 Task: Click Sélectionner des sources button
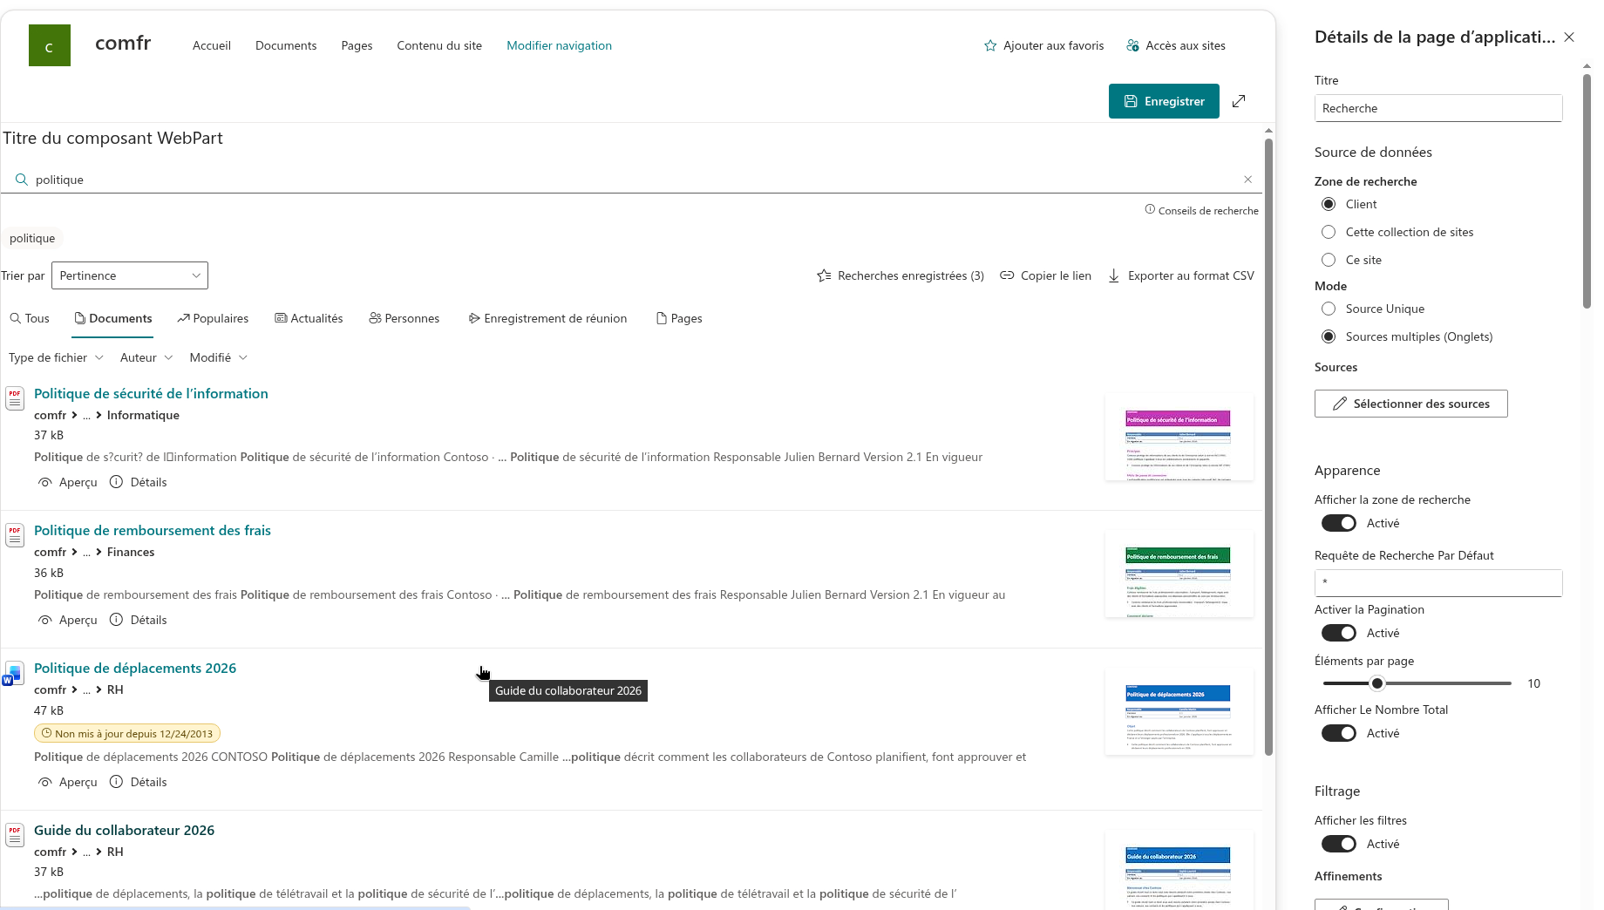coord(1411,404)
